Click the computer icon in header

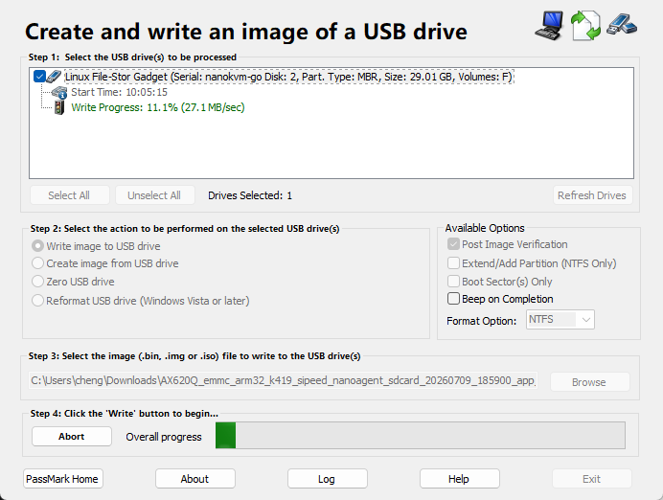(x=549, y=25)
